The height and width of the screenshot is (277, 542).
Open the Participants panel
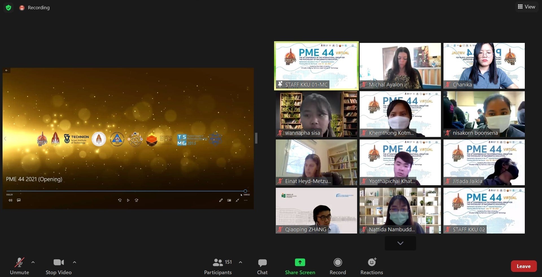(x=218, y=266)
